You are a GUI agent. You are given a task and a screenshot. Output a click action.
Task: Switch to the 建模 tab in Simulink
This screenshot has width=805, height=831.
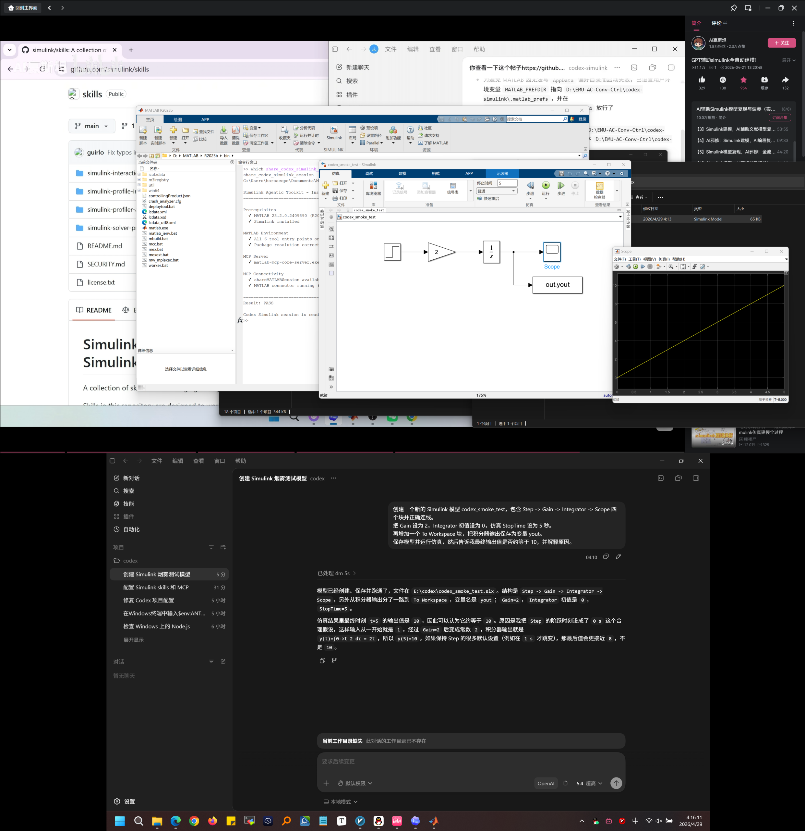click(402, 173)
